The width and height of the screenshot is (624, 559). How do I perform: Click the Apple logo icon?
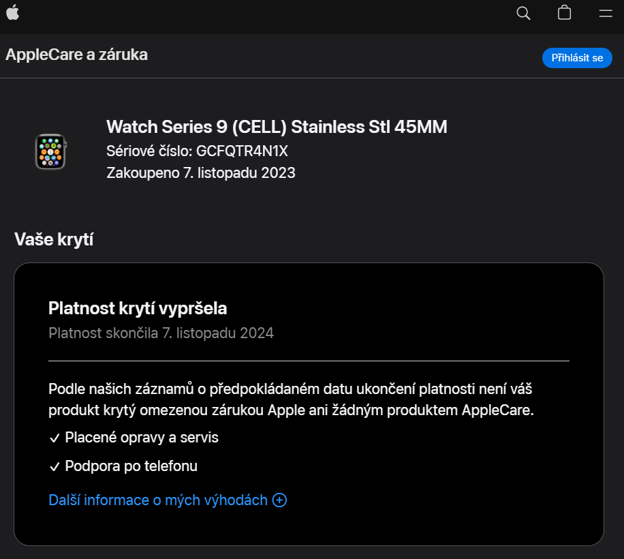click(13, 12)
